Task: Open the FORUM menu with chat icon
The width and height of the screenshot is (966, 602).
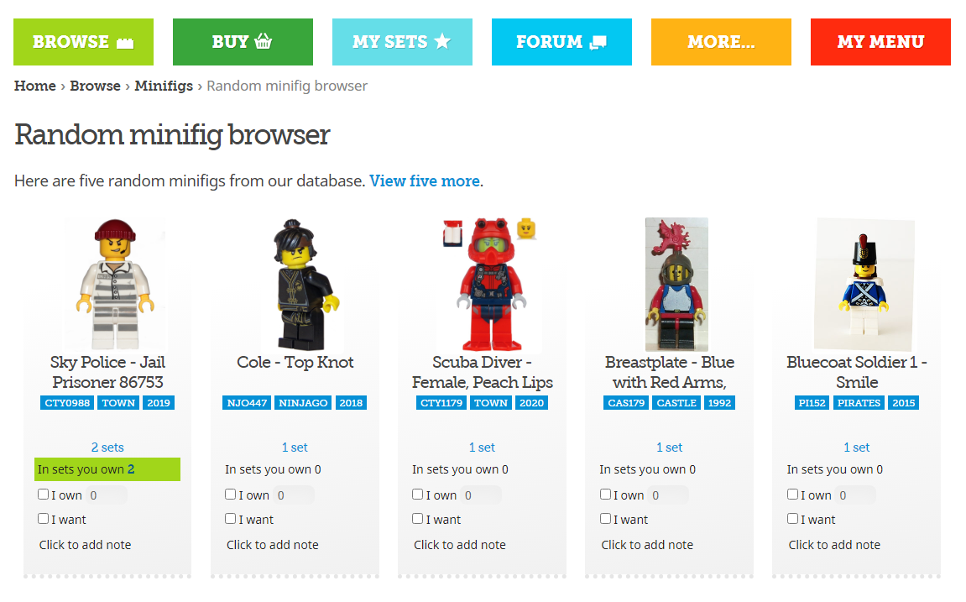Action: pos(561,42)
